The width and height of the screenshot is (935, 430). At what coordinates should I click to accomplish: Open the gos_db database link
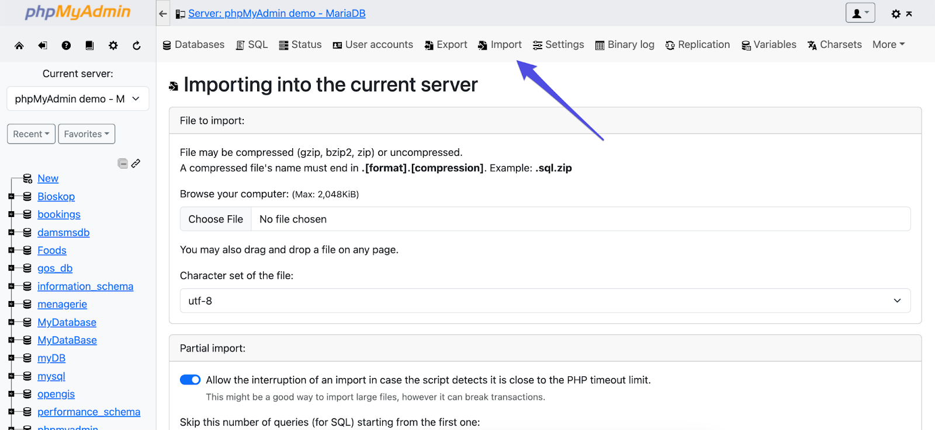[x=55, y=268]
